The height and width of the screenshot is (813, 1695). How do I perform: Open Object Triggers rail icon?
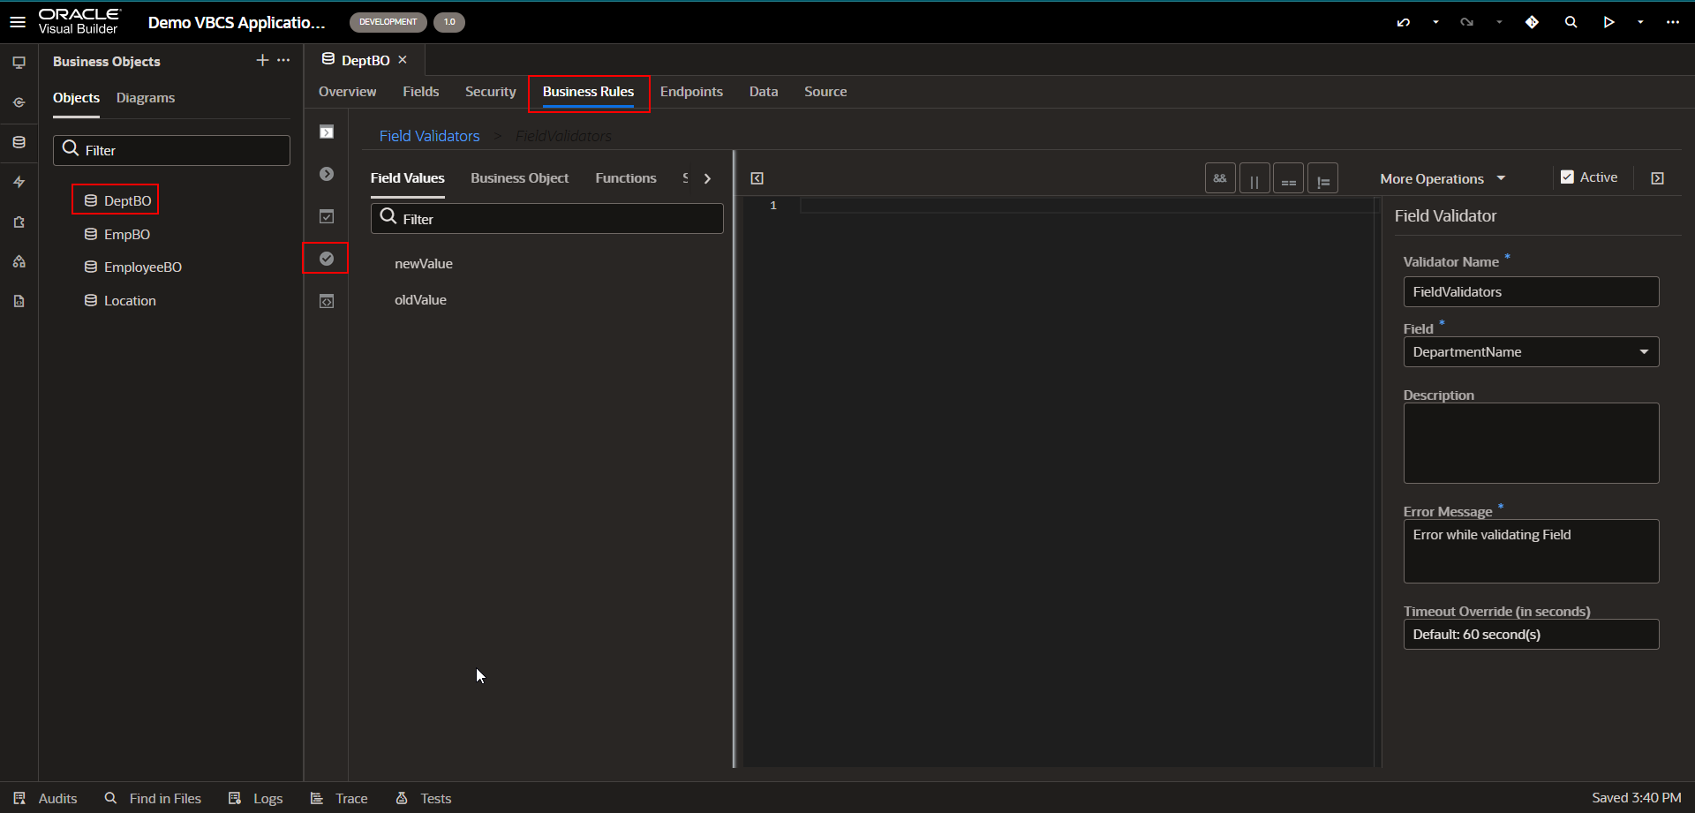click(x=327, y=132)
